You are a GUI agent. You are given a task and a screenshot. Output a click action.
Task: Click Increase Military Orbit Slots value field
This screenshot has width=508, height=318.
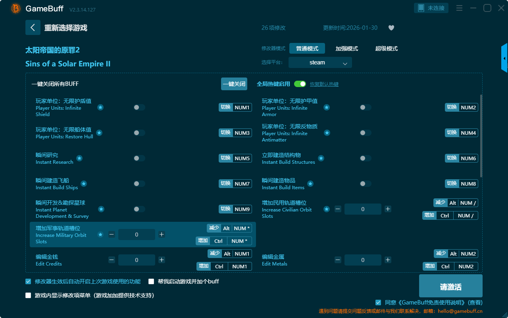pyautogui.click(x=137, y=235)
